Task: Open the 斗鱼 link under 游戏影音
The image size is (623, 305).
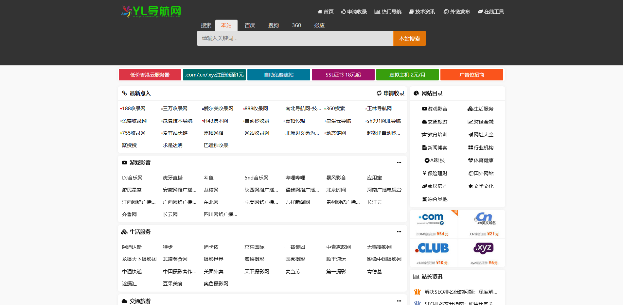Action: (x=208, y=178)
